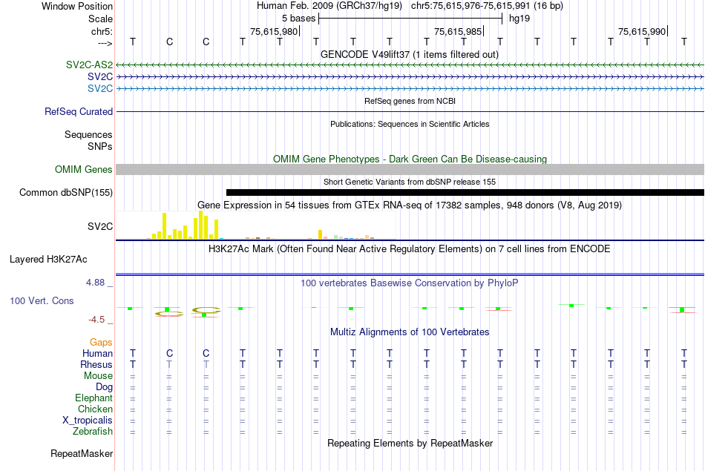Click the 75,615,985 coordinate marker
This screenshot has width=705, height=471.
tap(458, 31)
